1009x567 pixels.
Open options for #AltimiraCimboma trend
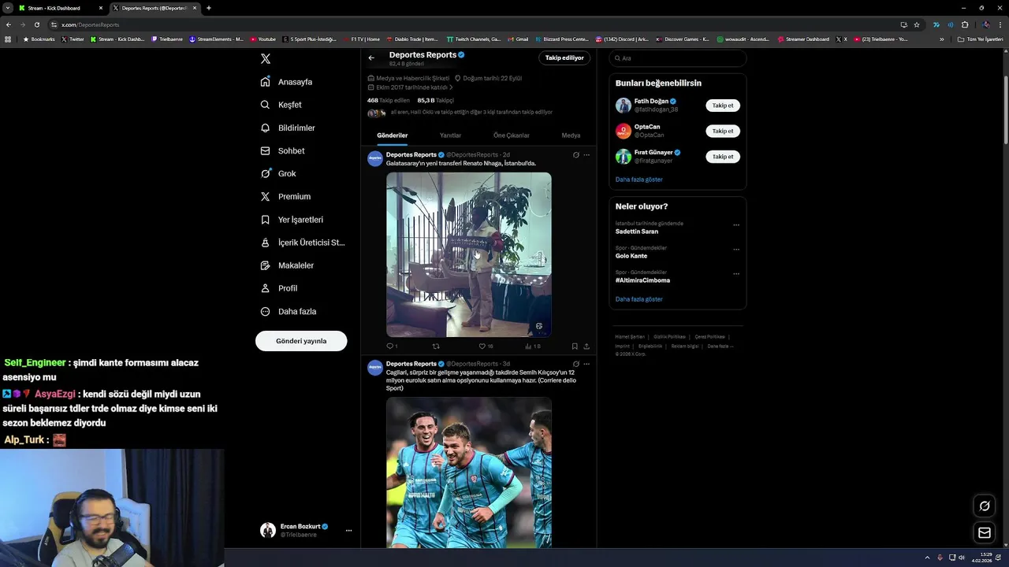(736, 274)
